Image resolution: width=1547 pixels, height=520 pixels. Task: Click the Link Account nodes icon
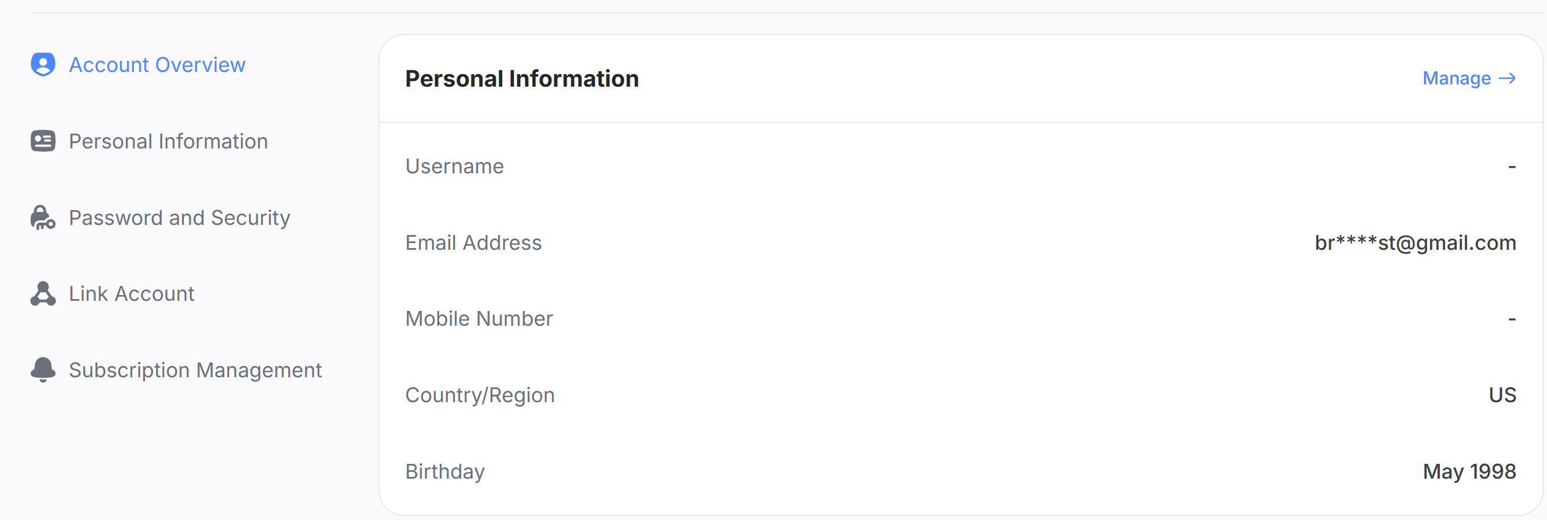pos(43,294)
